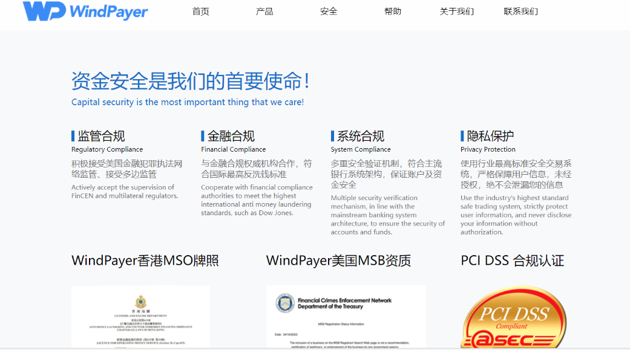This screenshot has width=630, height=350.
Task: Open 关于我们 in the navigation
Action: click(x=457, y=11)
